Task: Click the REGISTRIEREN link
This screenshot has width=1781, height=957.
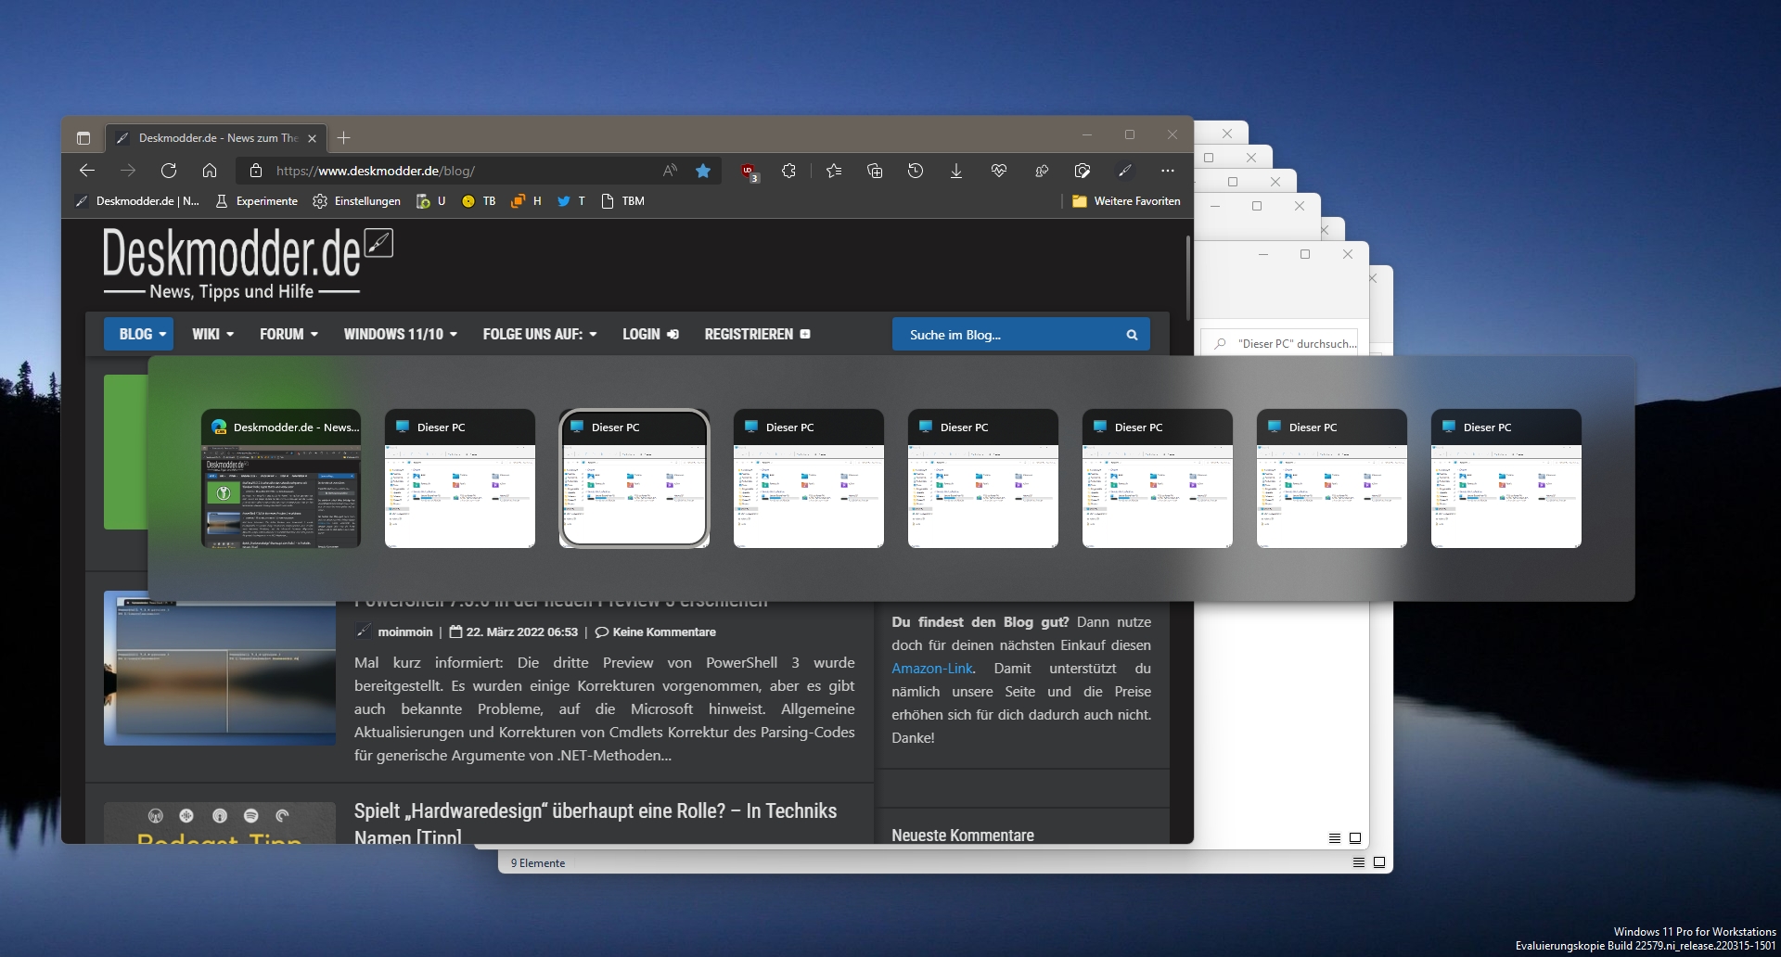Action: pyautogui.click(x=757, y=334)
